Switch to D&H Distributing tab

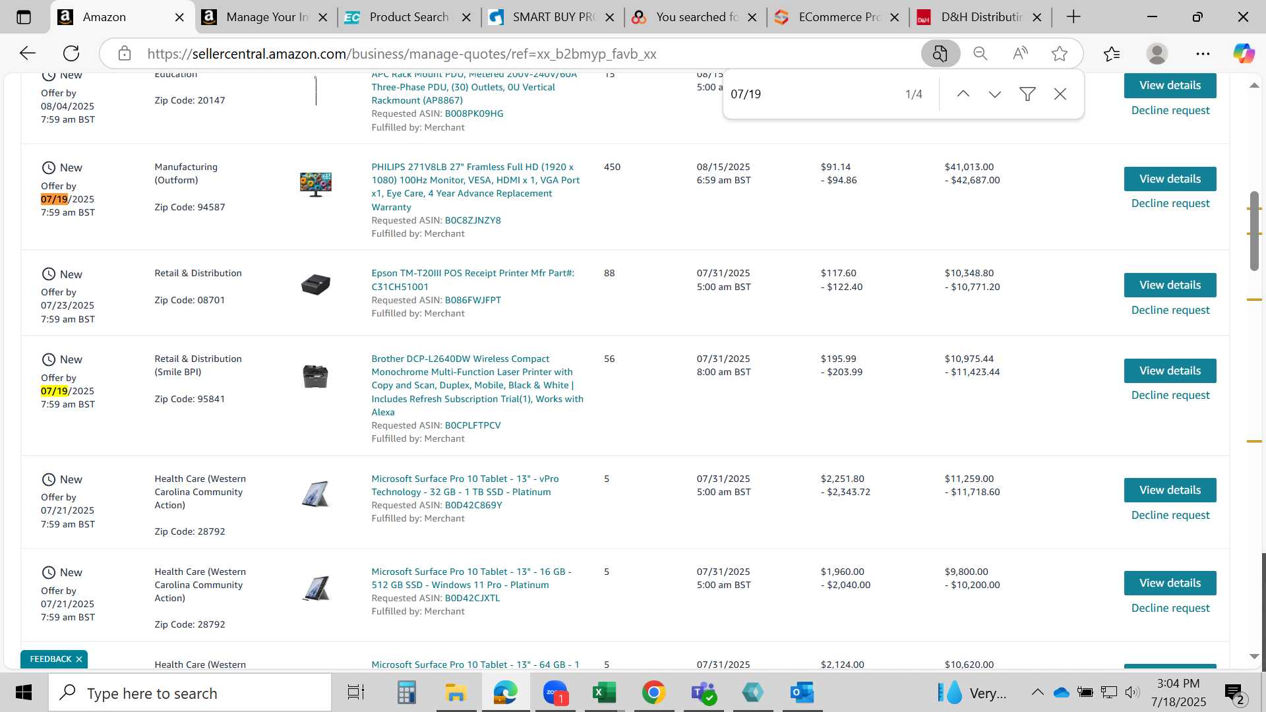pos(981,17)
